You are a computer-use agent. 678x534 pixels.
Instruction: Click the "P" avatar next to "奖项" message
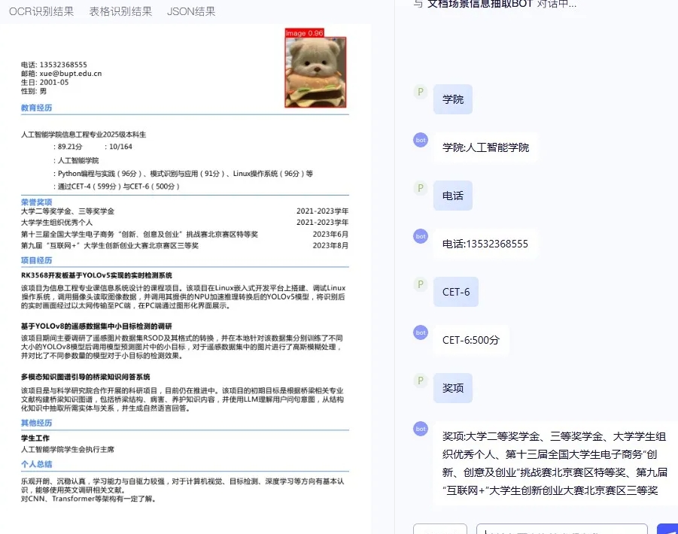(x=420, y=381)
